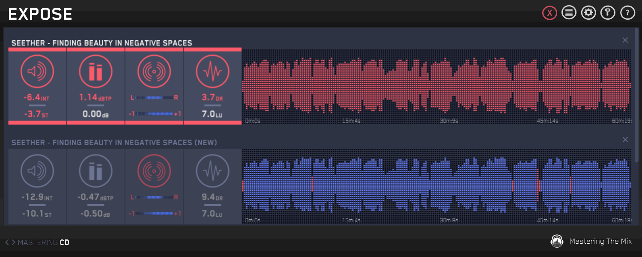Select first track title Seether Finding Beauty
Viewport: 642px width, 257px height.
102,43
